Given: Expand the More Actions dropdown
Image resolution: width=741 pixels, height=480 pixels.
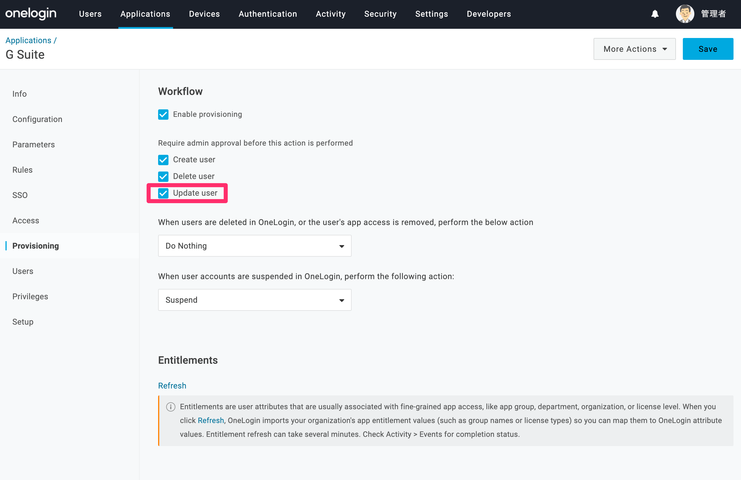Looking at the screenshot, I should [x=634, y=49].
